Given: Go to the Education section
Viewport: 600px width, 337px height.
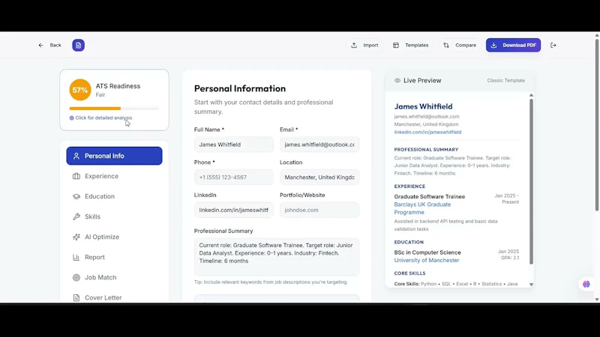Looking at the screenshot, I should 114,196.
